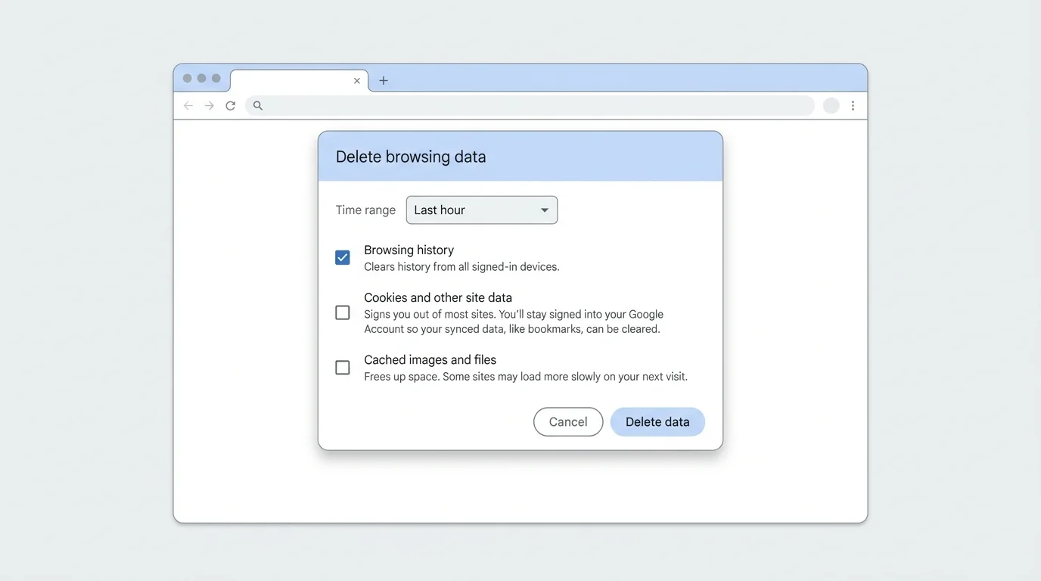
Task: Click the Time range label
Action: [365, 210]
